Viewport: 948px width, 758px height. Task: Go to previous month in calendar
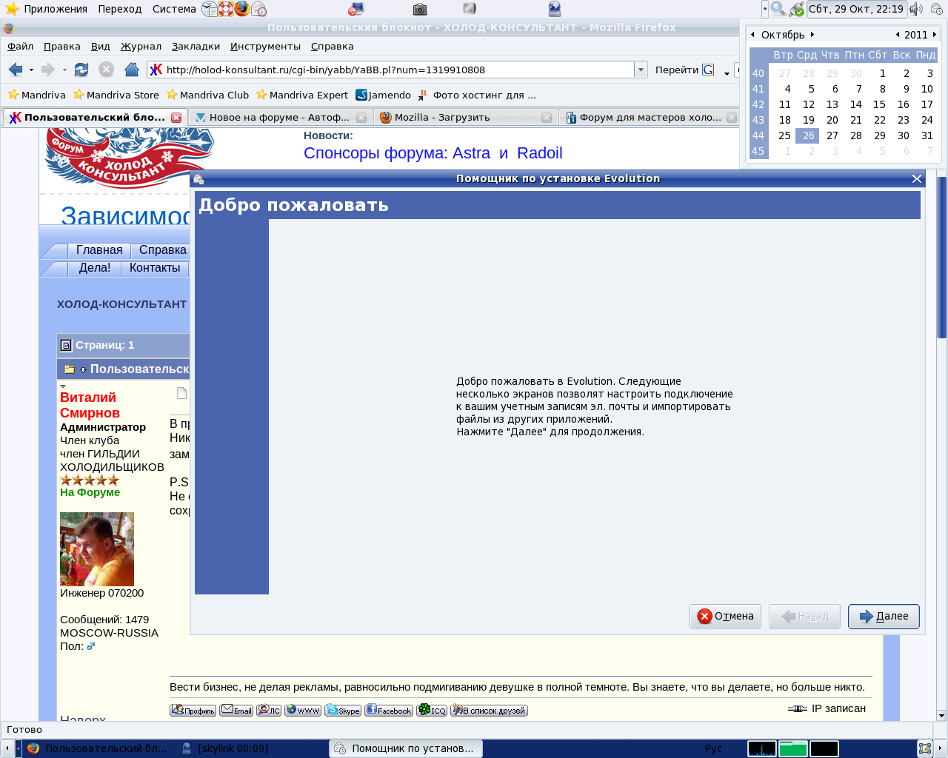pyautogui.click(x=753, y=34)
